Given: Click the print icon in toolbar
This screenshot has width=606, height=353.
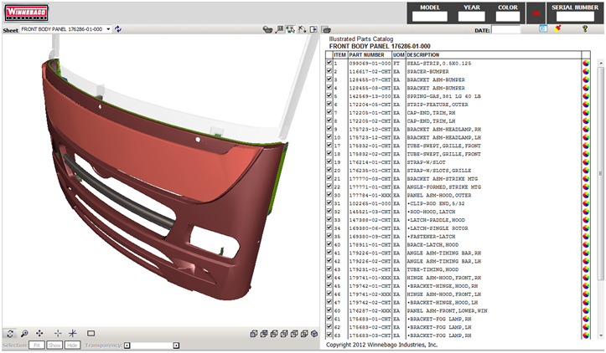Looking at the screenshot, I should click(x=326, y=29).
